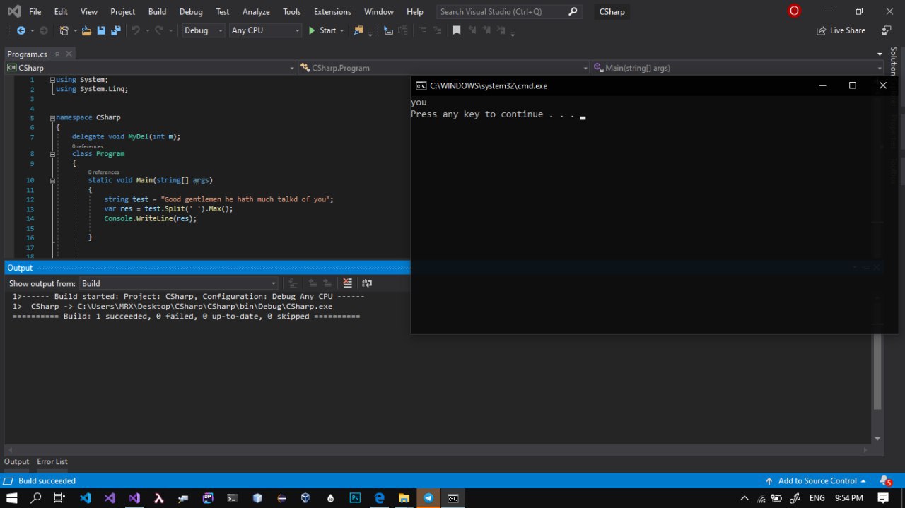Open the Edit menu
This screenshot has height=508, width=905.
coord(61,11)
